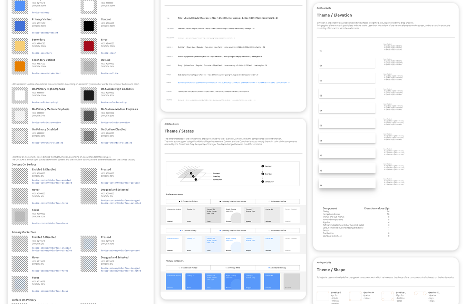Click the Primary Variant blue swatch
466x304 pixels.
click(20, 26)
